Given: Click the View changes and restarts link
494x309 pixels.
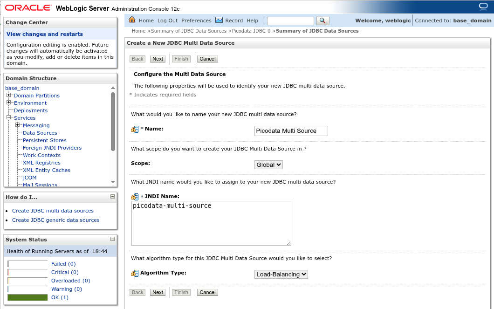Looking at the screenshot, I should point(45,34).
